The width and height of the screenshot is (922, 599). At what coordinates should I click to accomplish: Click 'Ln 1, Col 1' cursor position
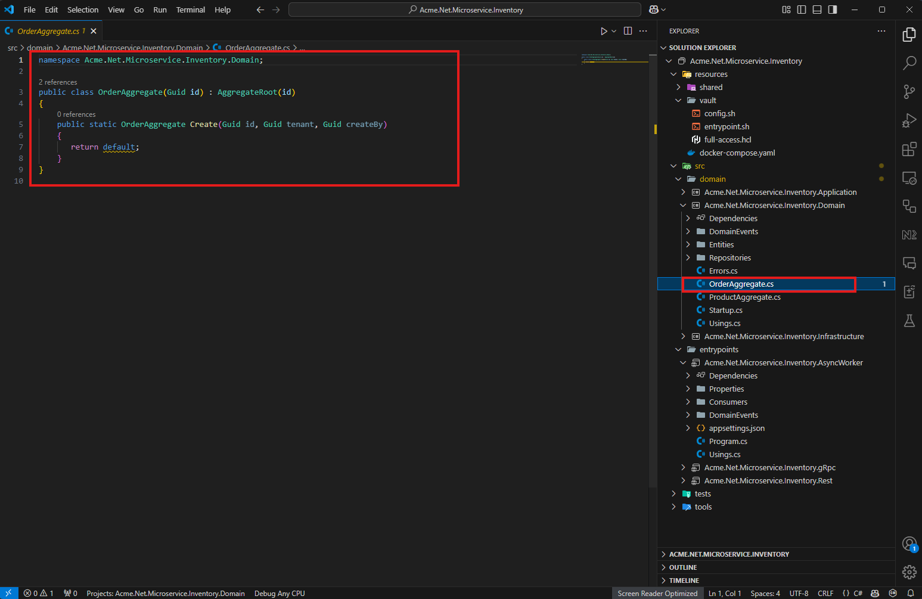coord(725,593)
